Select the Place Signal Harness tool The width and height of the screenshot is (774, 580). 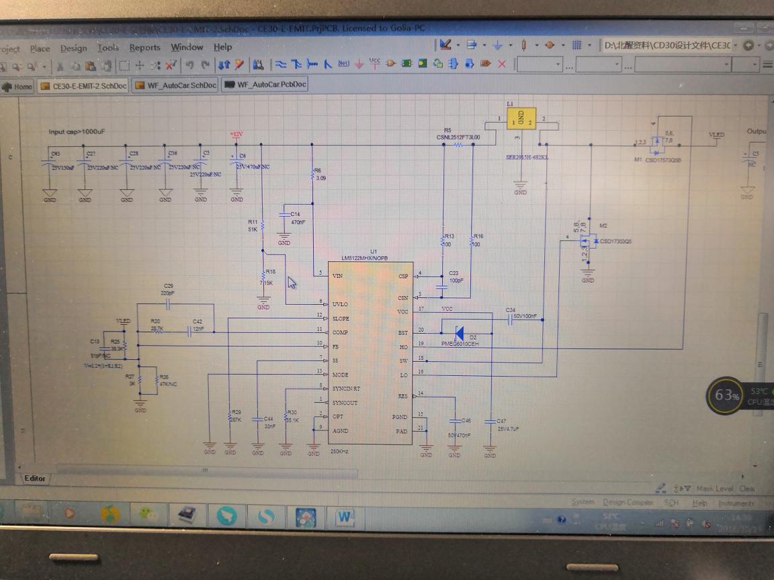coord(312,64)
